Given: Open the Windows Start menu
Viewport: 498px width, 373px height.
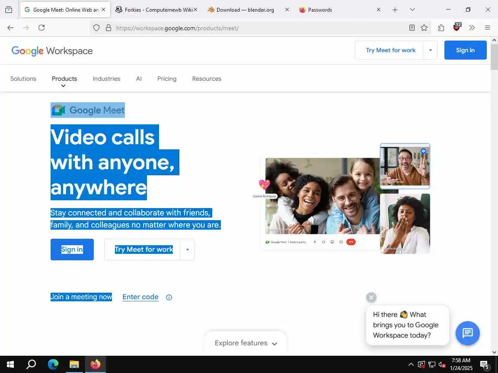Looking at the screenshot, I should coord(10,364).
